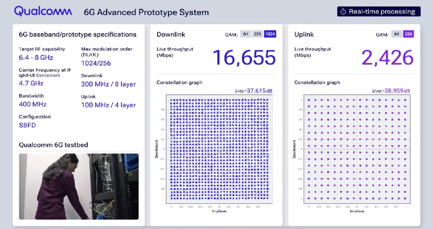Click the Bandwidth label
Screen dimensions: 433x229
31,96
